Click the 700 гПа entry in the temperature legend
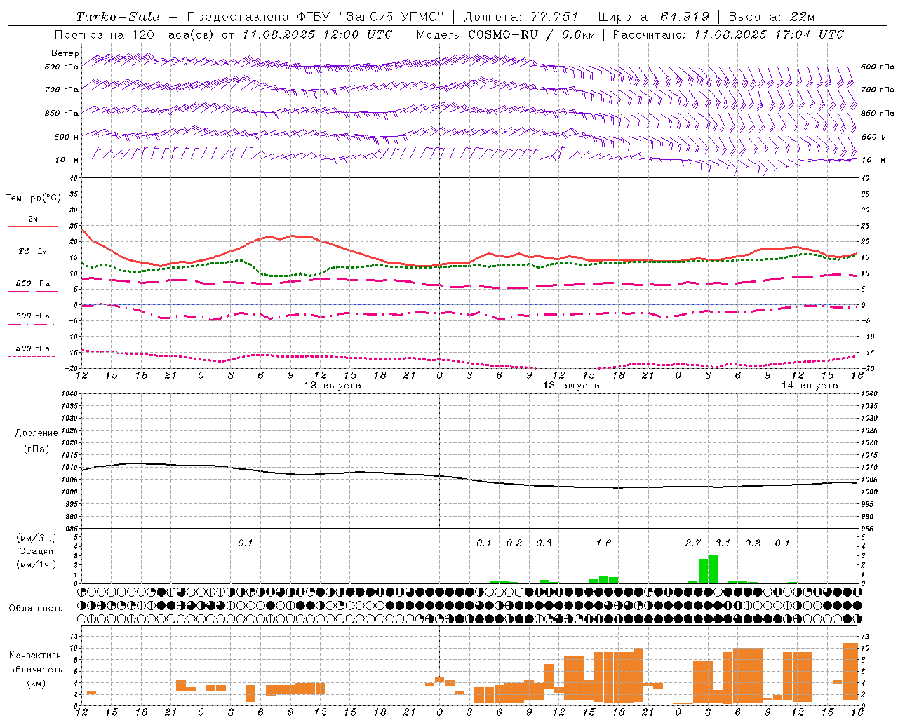The height and width of the screenshot is (718, 898). [x=33, y=316]
